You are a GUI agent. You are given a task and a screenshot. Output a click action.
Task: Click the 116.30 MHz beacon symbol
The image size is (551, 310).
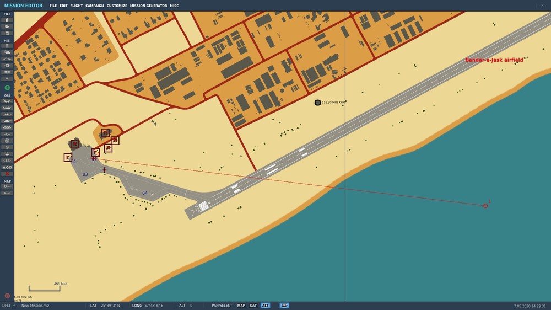point(318,103)
